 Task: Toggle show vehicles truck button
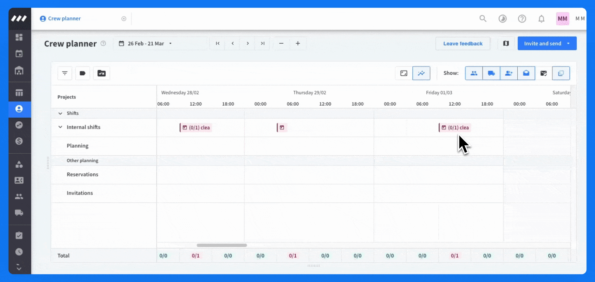pos(491,73)
